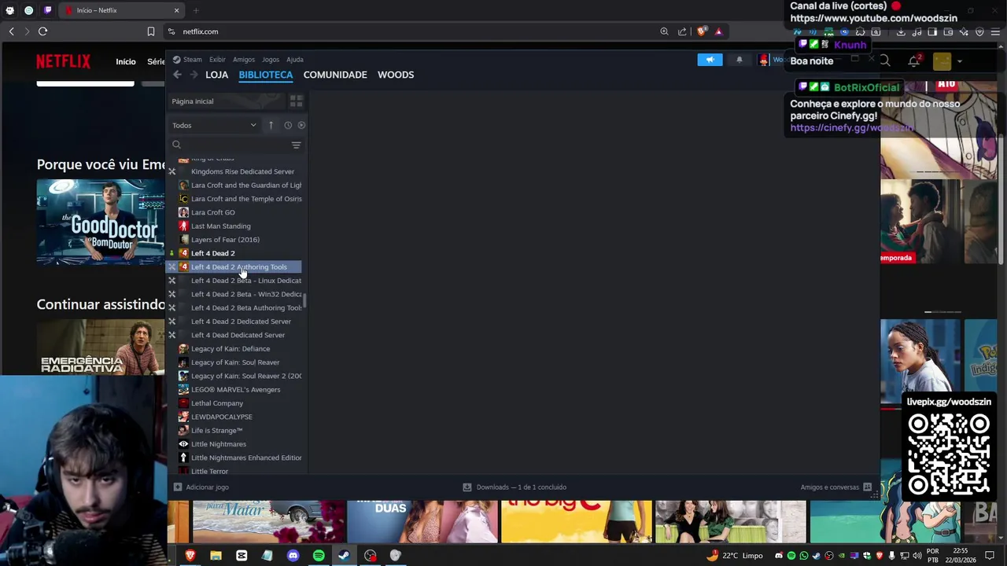This screenshot has height=566, width=1007.
Task: Open the Exibir menu in Steam
Action: (217, 60)
